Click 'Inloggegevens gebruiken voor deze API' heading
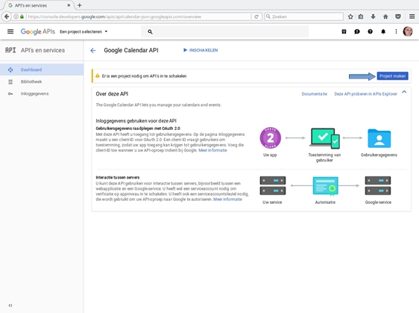 136,121
